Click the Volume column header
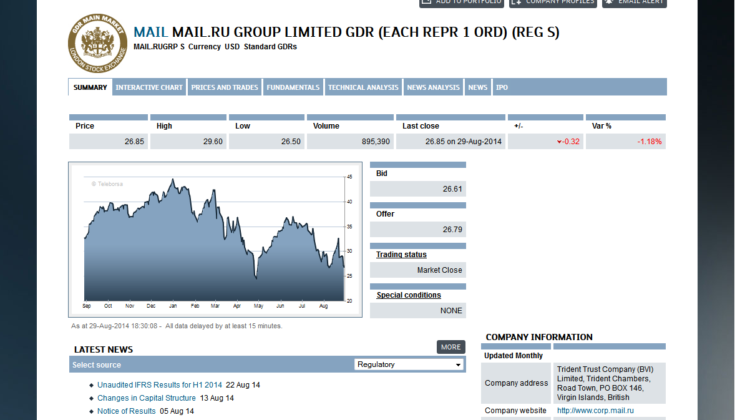 pos(326,126)
